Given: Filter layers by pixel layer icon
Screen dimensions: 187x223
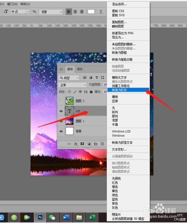Looking at the screenshot, I should 85,78.
